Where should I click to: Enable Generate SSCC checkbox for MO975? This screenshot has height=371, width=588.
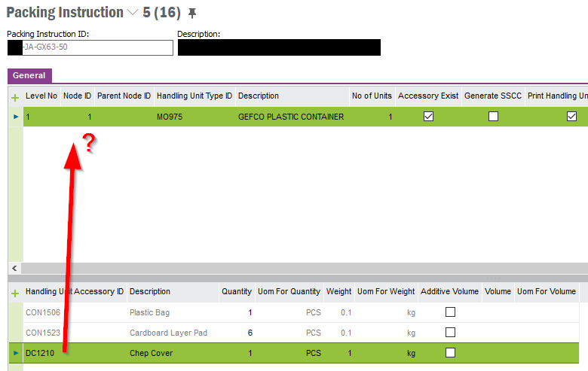pos(493,117)
